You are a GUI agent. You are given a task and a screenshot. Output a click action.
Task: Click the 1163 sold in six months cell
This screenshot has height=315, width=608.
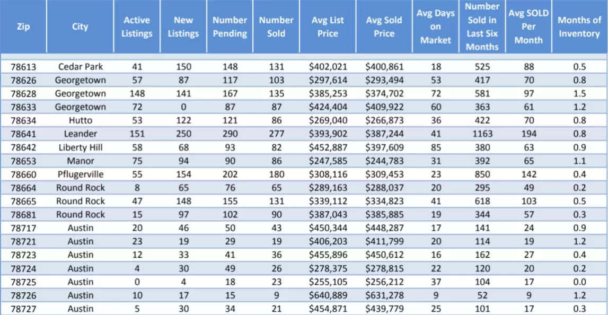[x=482, y=134]
